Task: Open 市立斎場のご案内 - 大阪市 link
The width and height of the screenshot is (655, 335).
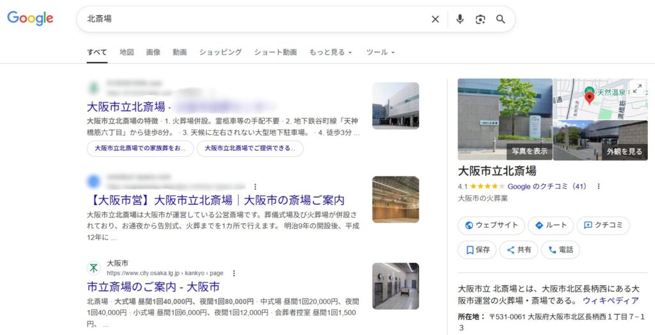Action: [x=154, y=287]
